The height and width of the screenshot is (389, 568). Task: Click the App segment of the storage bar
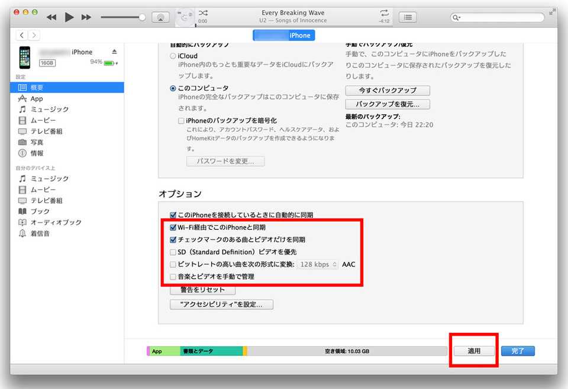pyautogui.click(x=164, y=351)
